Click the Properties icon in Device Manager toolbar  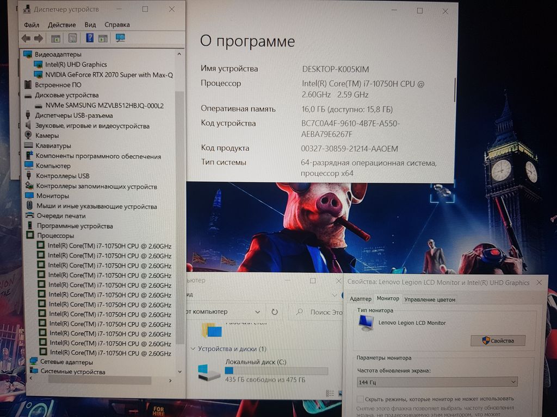(72, 38)
